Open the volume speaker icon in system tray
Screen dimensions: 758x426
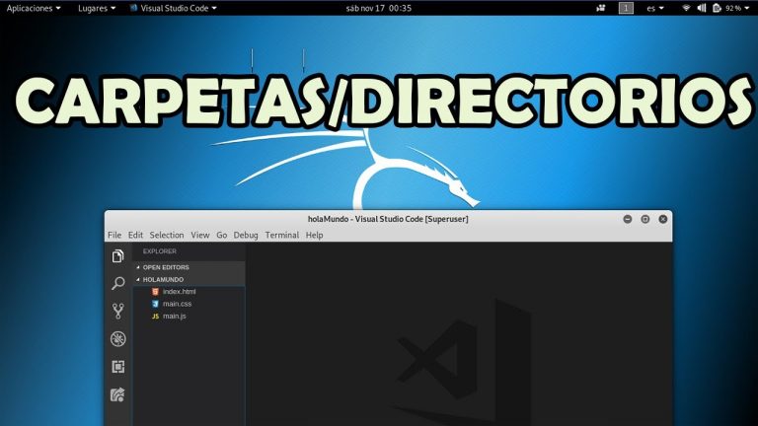click(x=702, y=8)
